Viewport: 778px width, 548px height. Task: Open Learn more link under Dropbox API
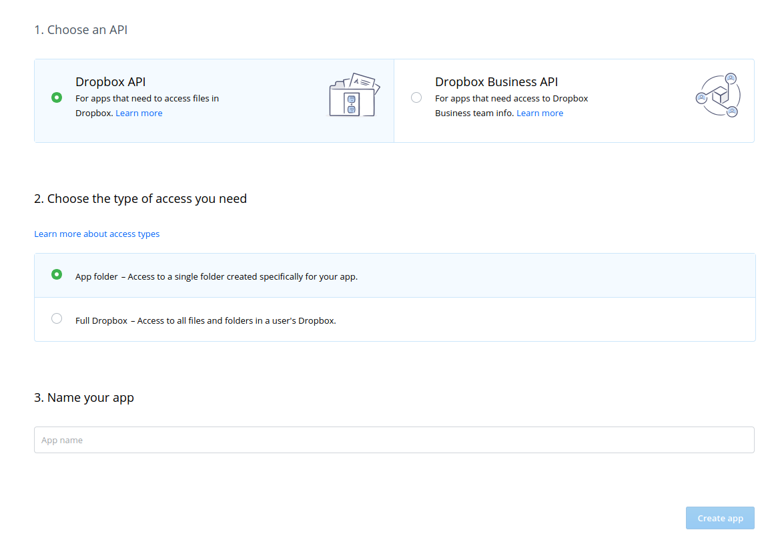point(139,113)
